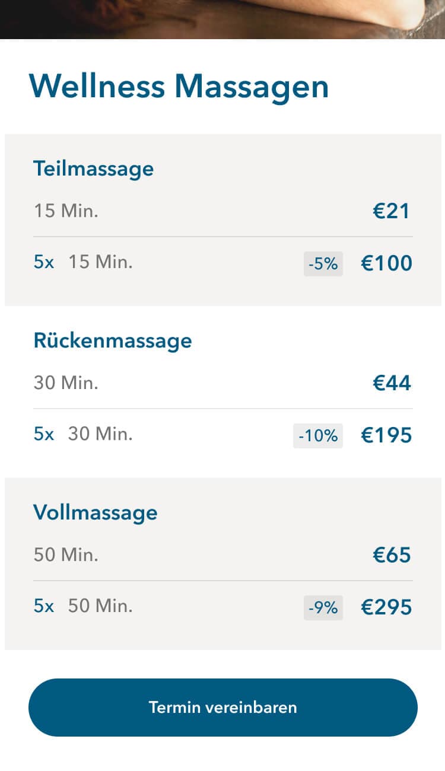
Task: Choose the single 15 Min. option label
Action: [66, 211]
